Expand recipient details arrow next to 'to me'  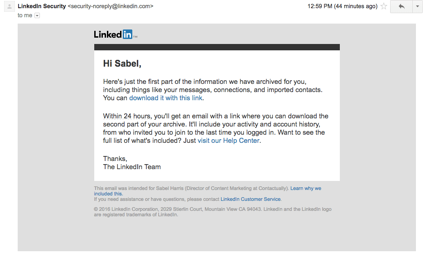click(x=37, y=16)
